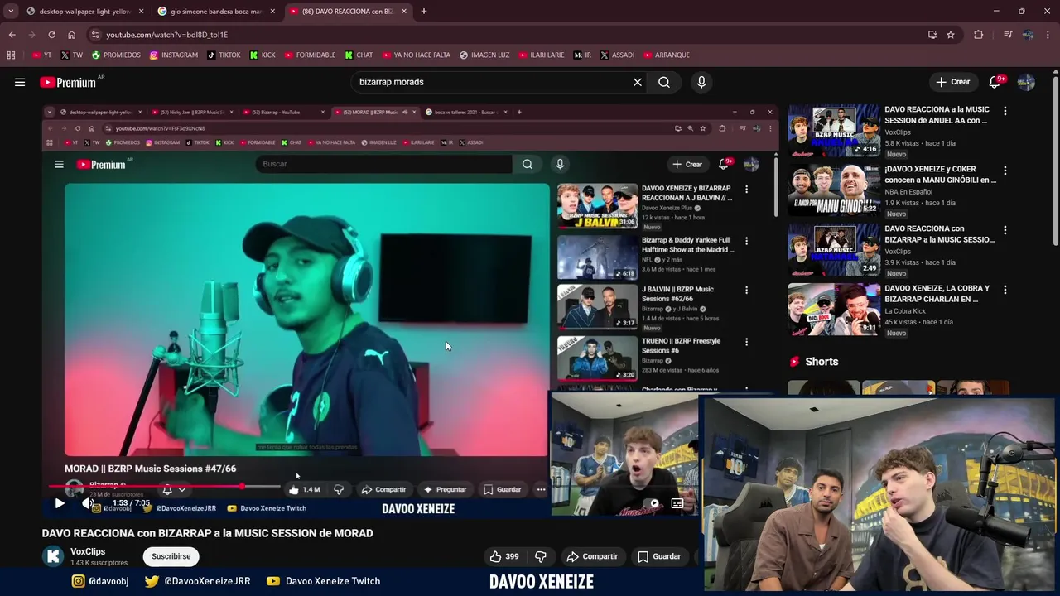This screenshot has width=1060, height=596.
Task: Open the ILARI LARIE bookmark
Action: (541, 55)
